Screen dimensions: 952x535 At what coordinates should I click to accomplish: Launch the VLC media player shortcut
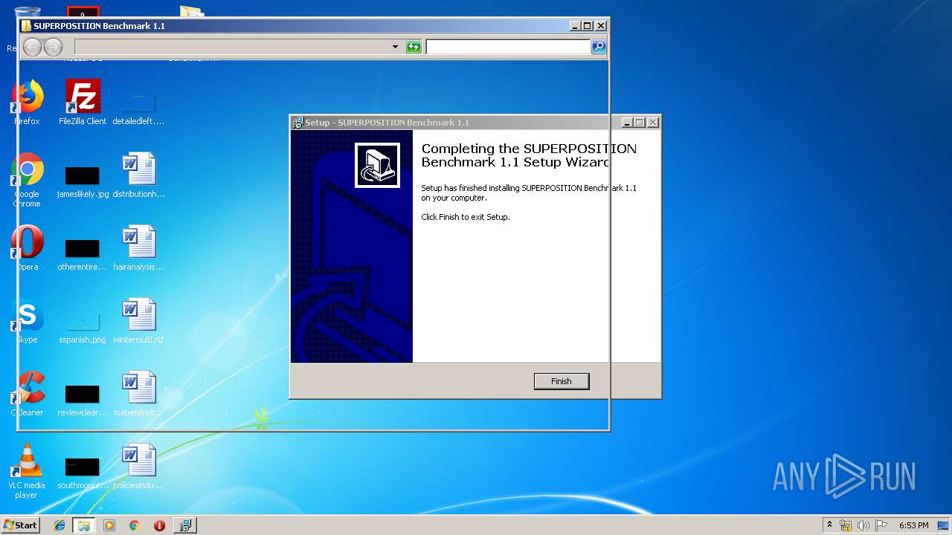[x=27, y=471]
